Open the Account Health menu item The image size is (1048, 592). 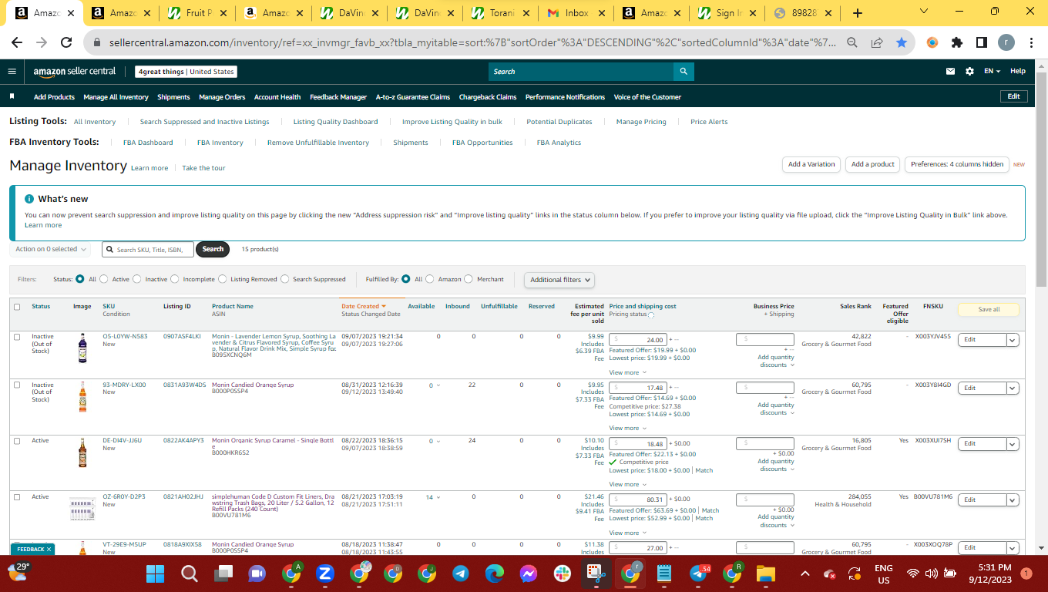[x=277, y=97]
